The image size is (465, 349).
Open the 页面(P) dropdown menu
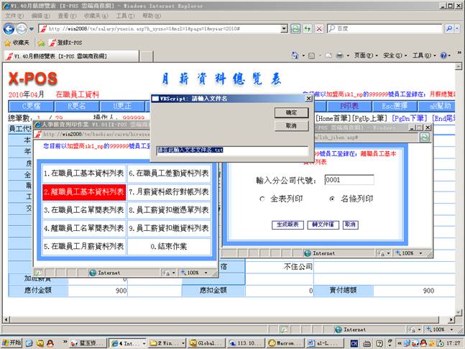[x=366, y=55]
